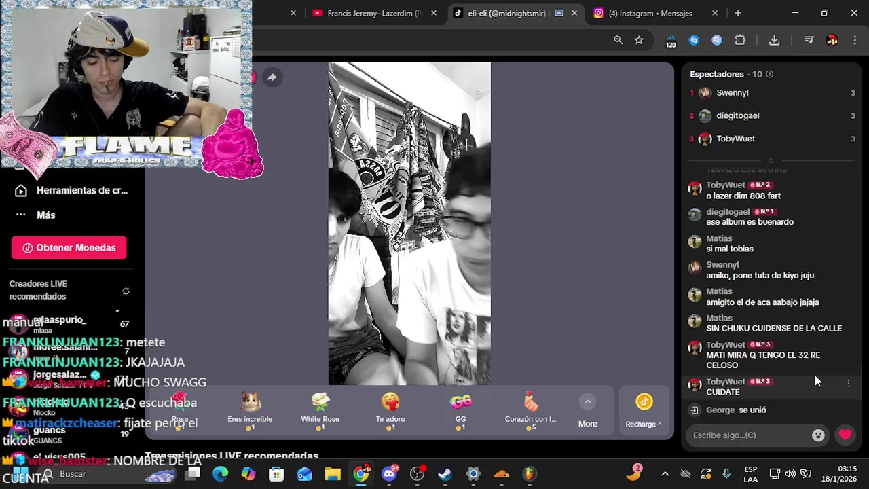This screenshot has height=489, width=869.
Task: Bookmark this page with the star icon
Action: 639,40
